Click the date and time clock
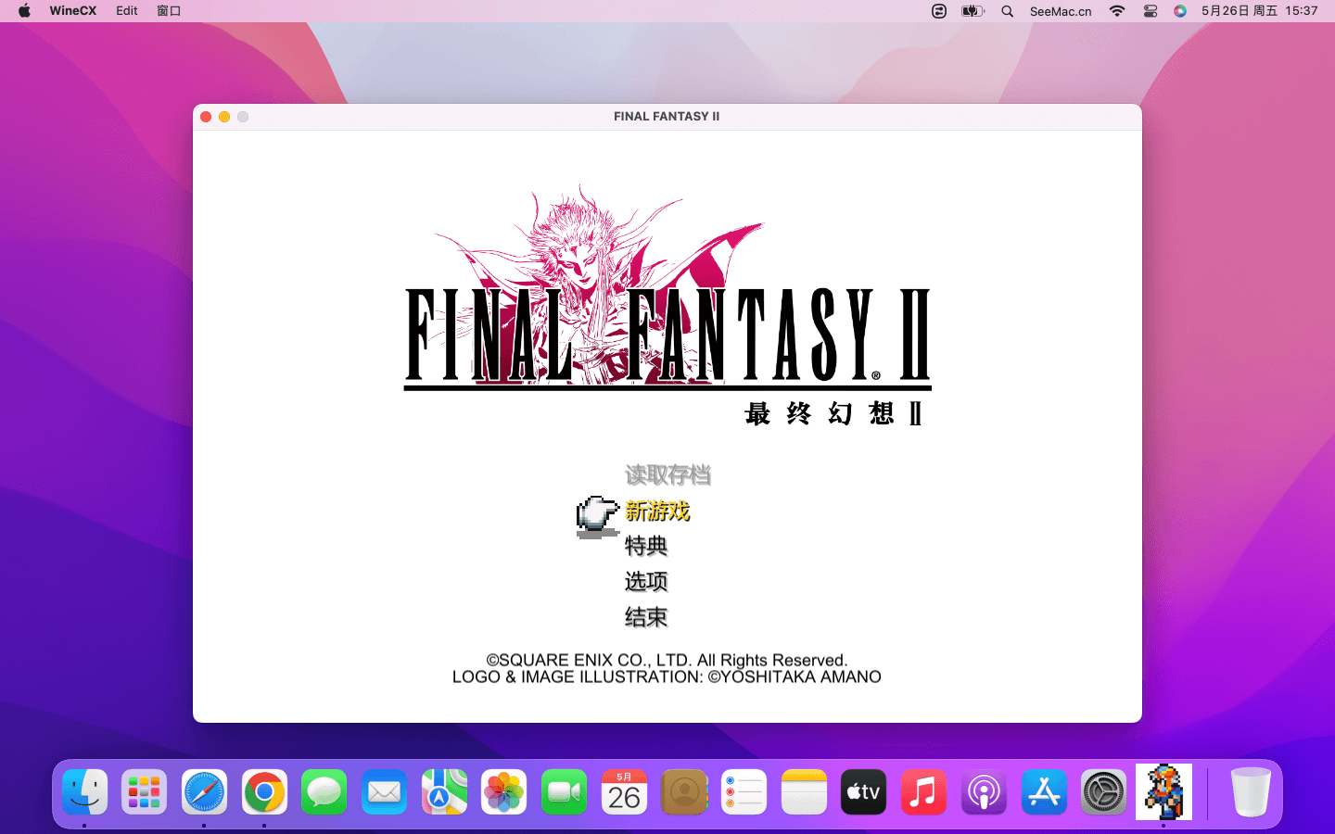The height and width of the screenshot is (834, 1335). point(1259,11)
